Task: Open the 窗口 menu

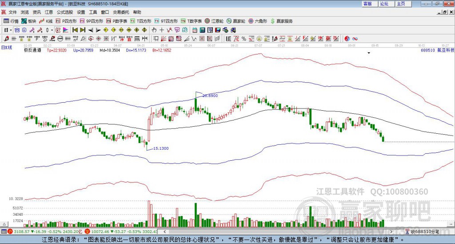Action: tap(105, 12)
